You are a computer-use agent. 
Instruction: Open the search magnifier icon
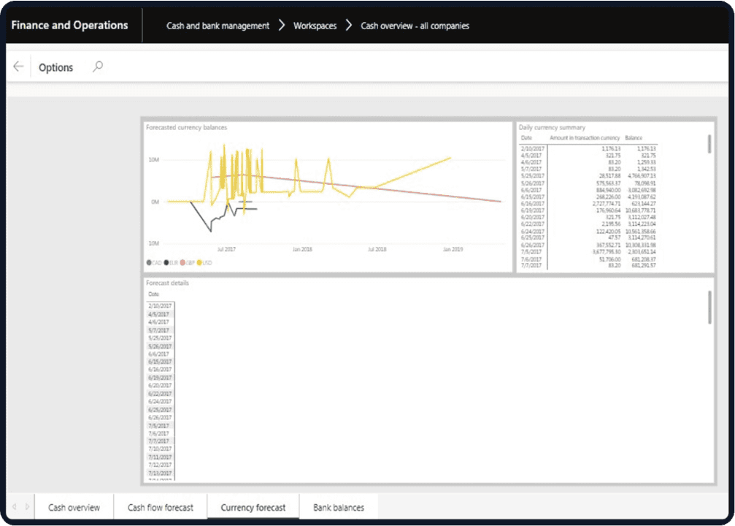98,66
